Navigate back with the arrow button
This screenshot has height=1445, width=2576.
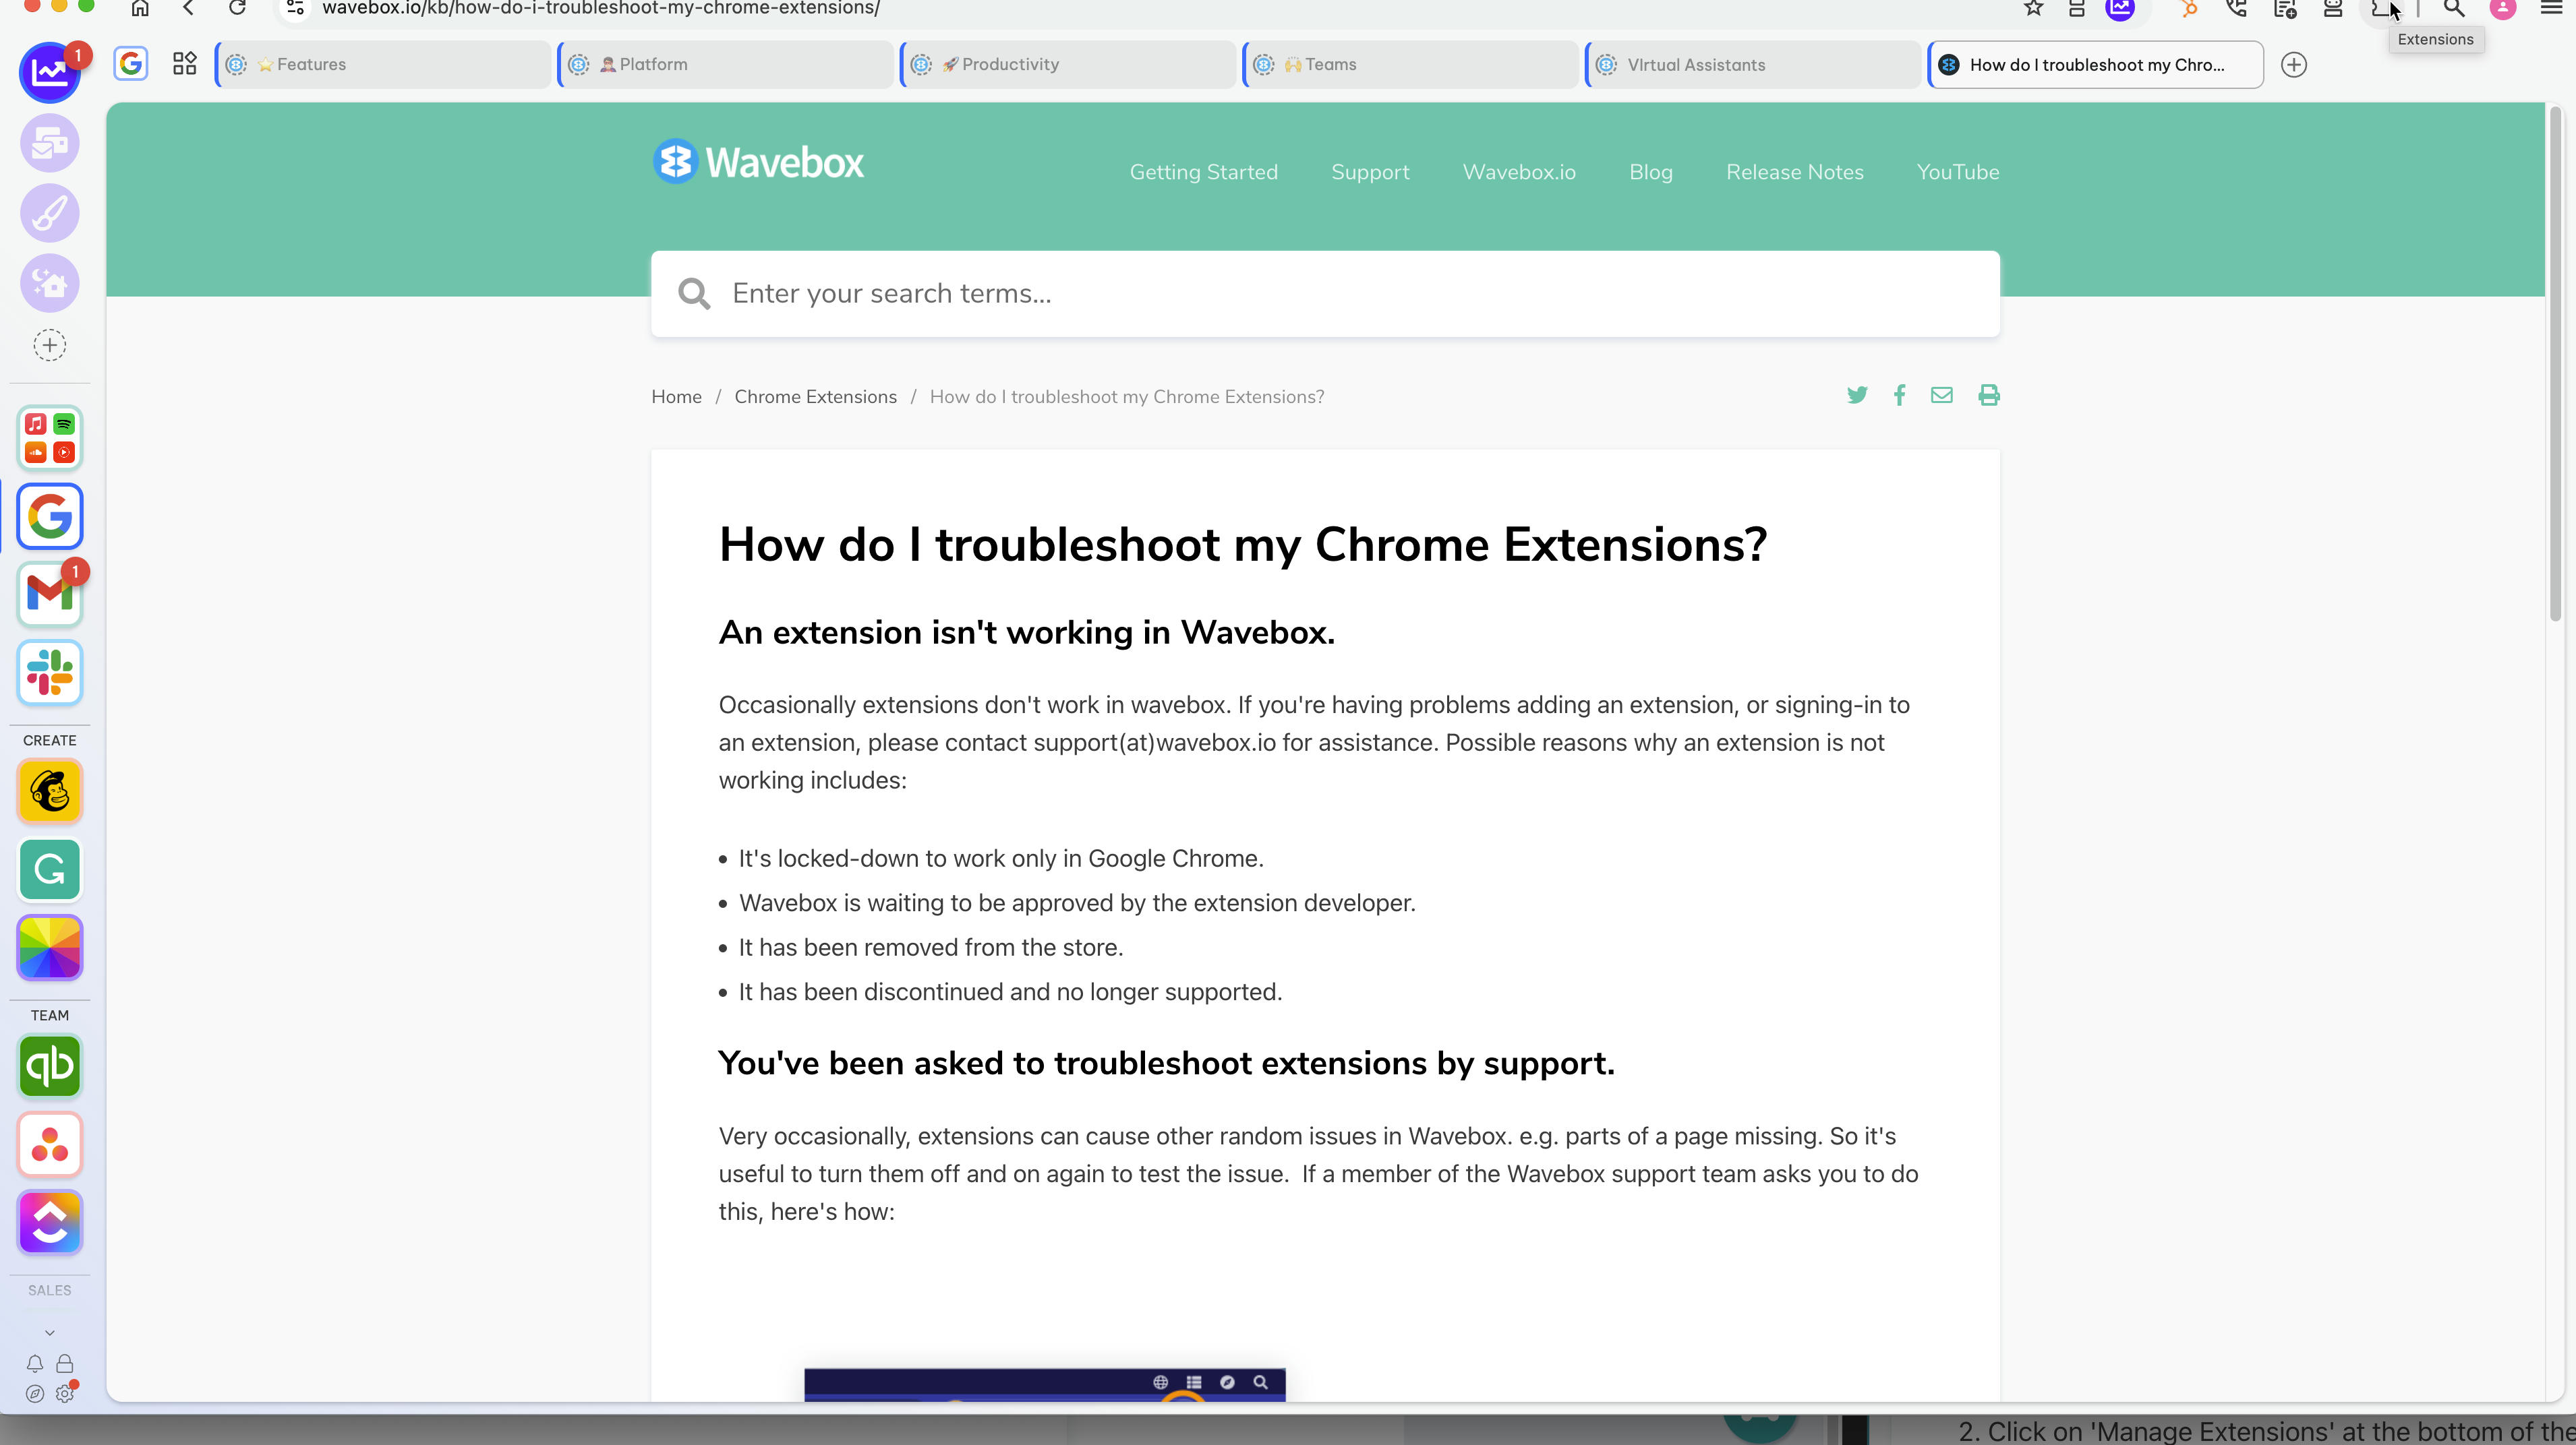(188, 8)
